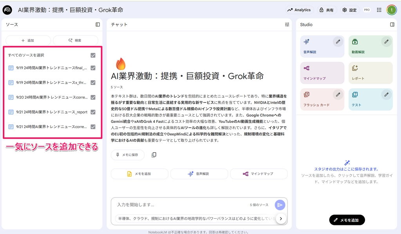Open chat settings sliders icon
The image size is (401, 234).
point(287,25)
